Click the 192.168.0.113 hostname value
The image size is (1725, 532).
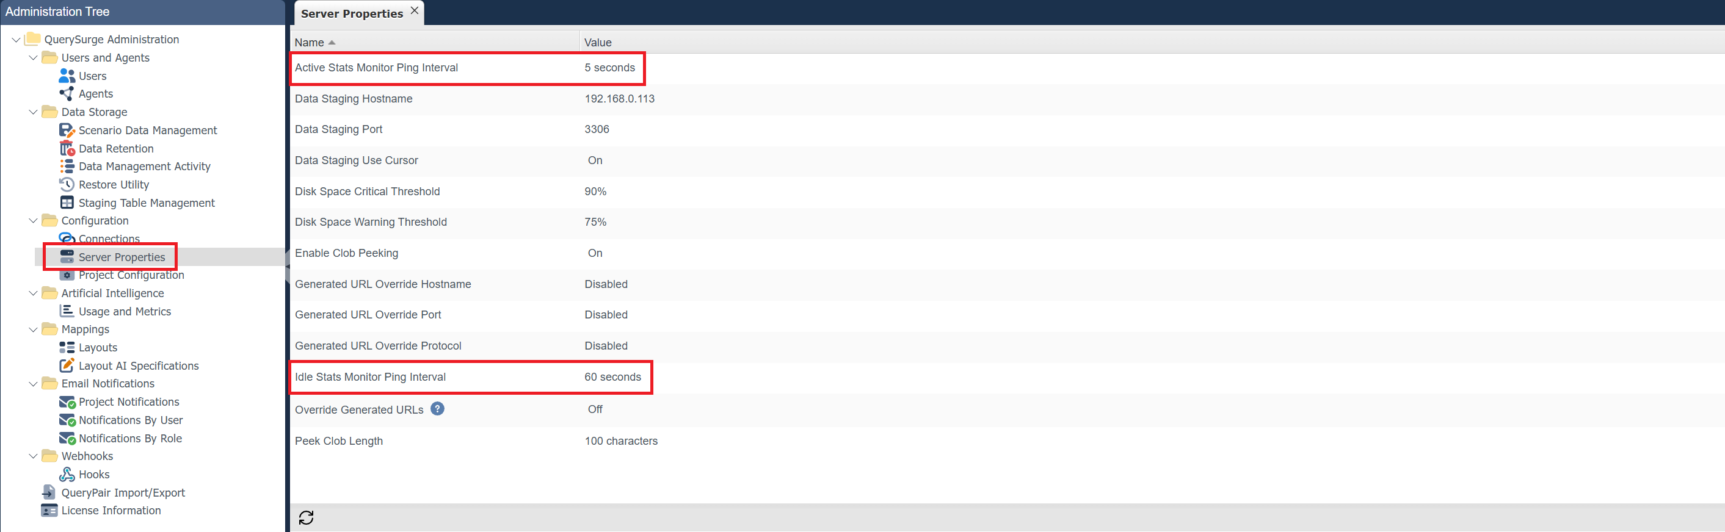click(619, 98)
